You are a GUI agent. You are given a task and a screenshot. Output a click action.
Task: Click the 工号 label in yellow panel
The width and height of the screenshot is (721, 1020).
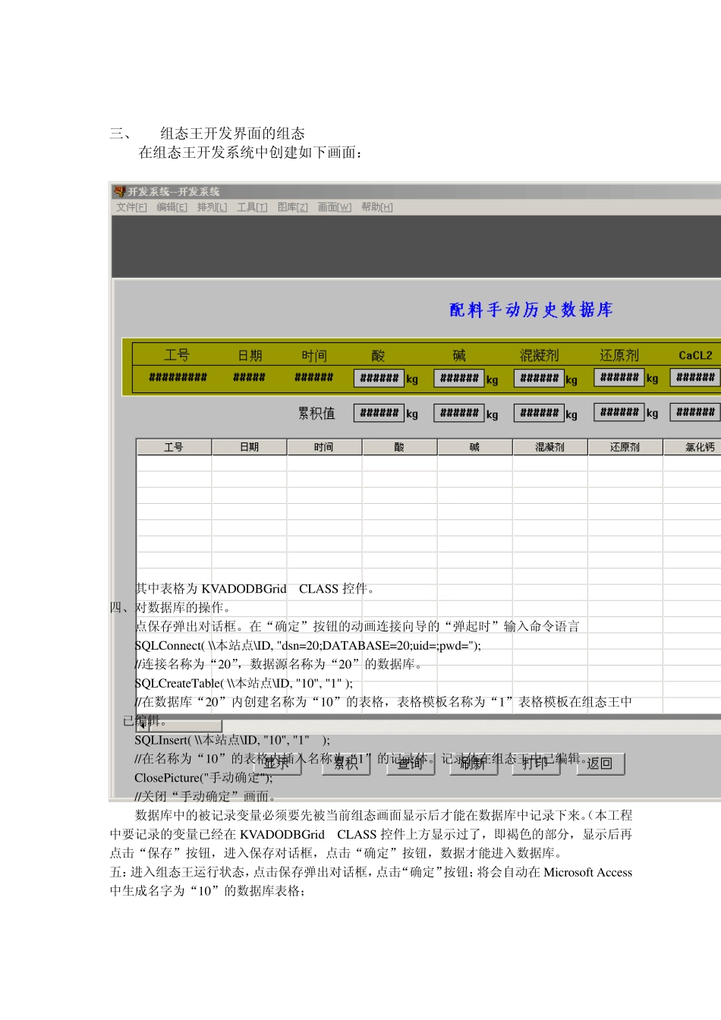coord(177,355)
